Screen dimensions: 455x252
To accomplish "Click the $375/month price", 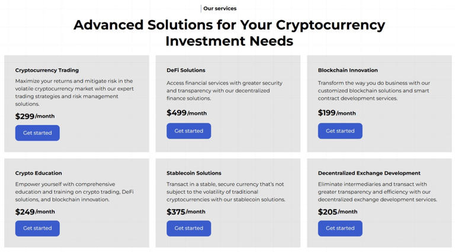I will (186, 212).
